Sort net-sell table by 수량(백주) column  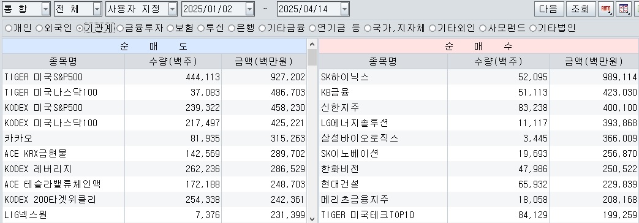click(x=173, y=61)
